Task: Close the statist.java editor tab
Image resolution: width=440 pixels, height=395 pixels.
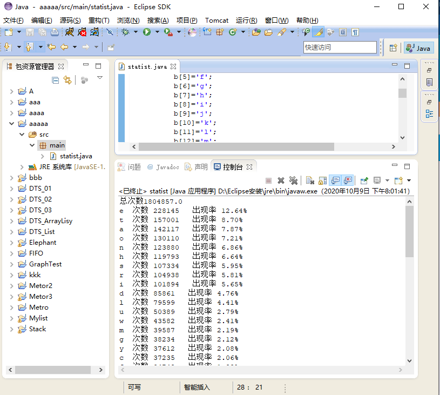Action: [173, 66]
